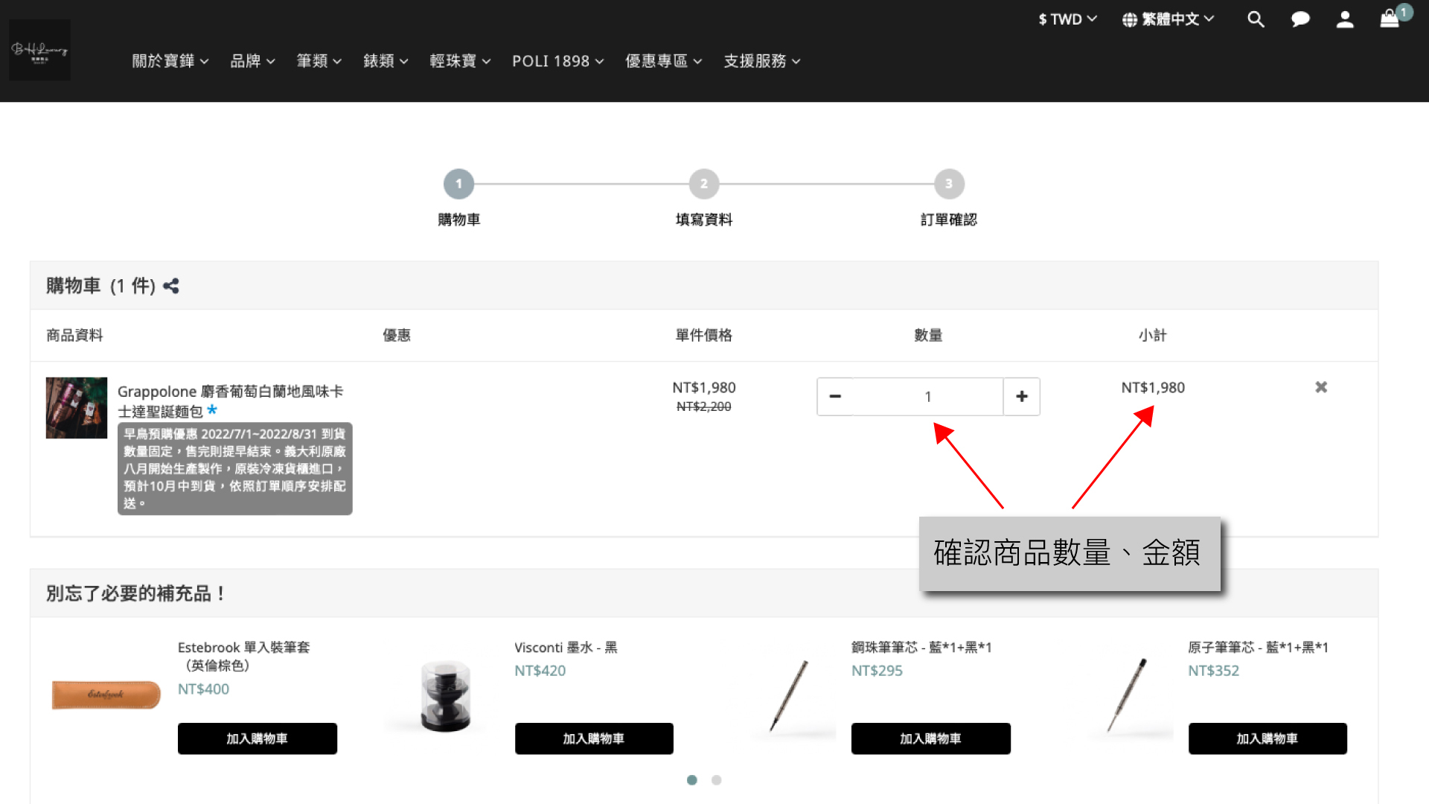The width and height of the screenshot is (1429, 804).
Task: Increase quantity with plus button
Action: [1021, 397]
